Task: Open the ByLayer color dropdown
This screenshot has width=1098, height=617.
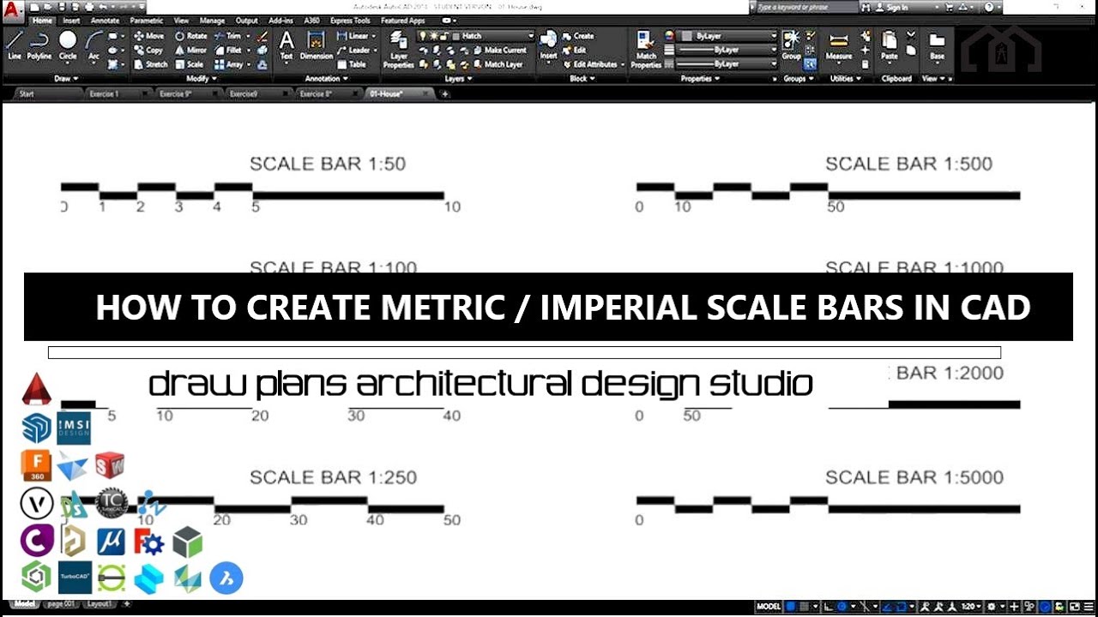Action: (727, 36)
